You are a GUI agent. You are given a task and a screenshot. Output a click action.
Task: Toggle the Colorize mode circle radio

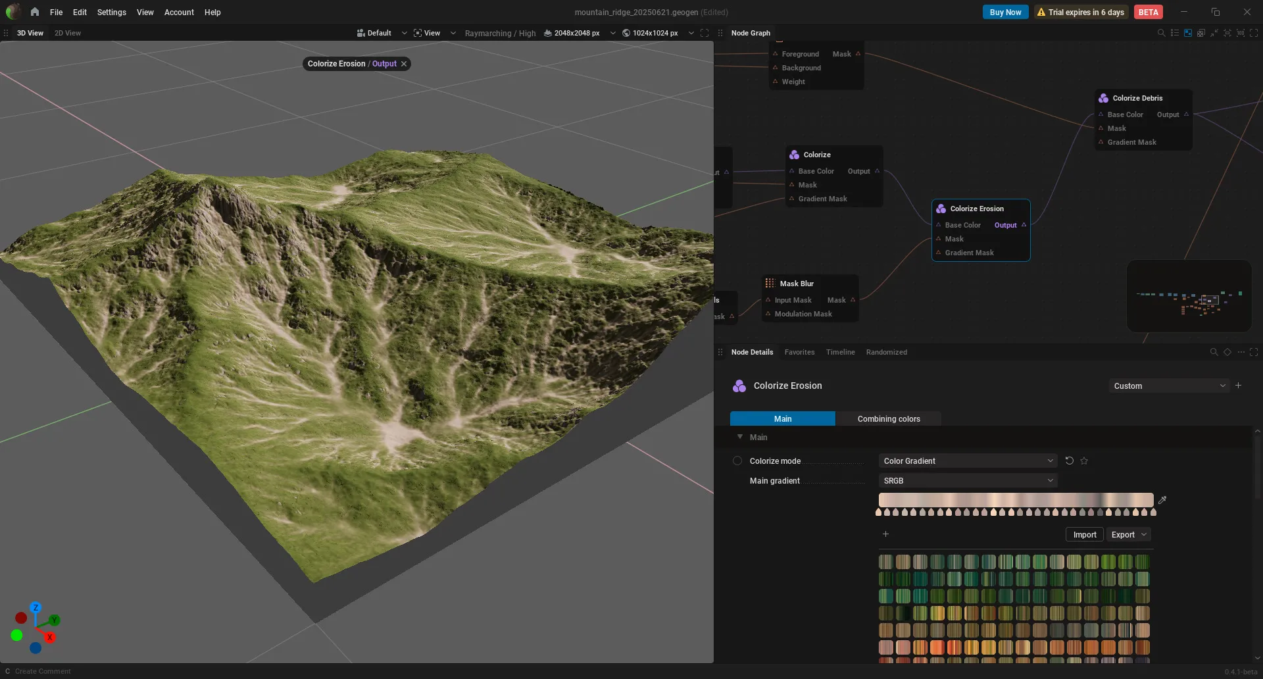coord(737,461)
